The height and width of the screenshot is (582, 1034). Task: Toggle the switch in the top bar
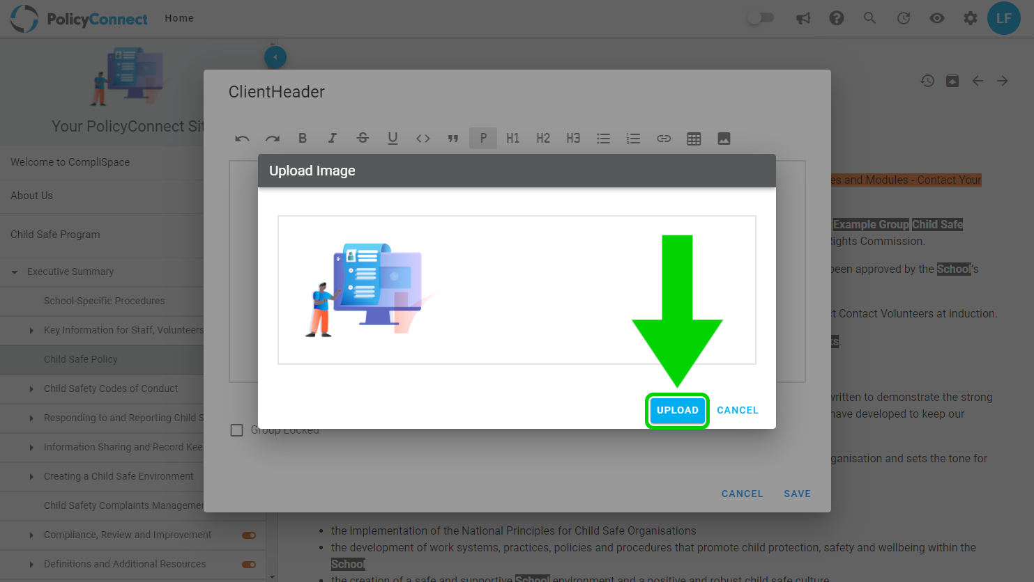(x=761, y=18)
